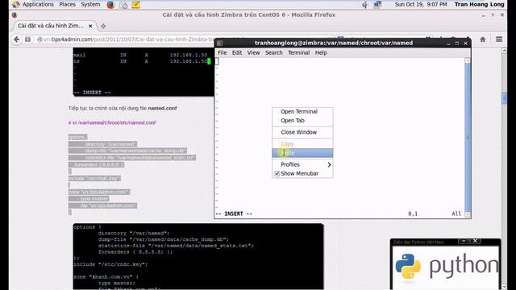
Task: Go back in Firefox history
Action: 16,39
